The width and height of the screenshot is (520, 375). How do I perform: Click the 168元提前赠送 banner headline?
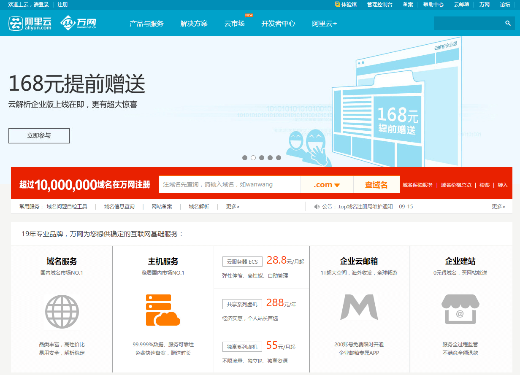[77, 84]
